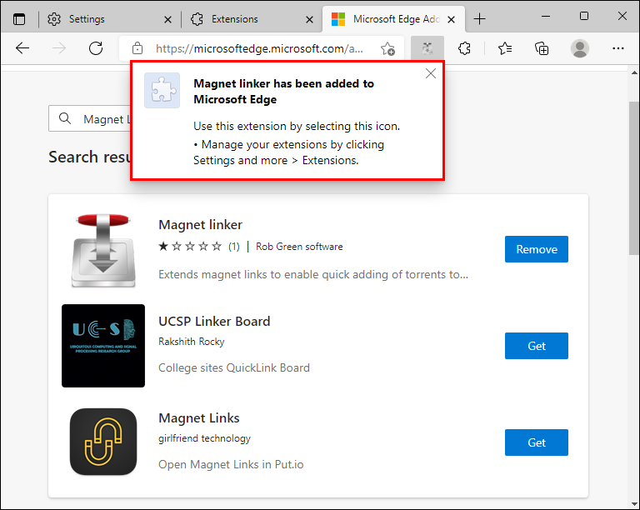
Task: Get the UCSP Linker Board extension
Action: pyautogui.click(x=537, y=346)
